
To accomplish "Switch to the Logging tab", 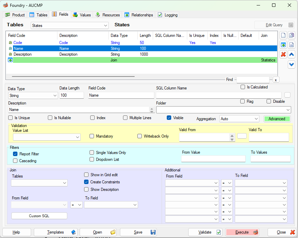I will (x=168, y=15).
